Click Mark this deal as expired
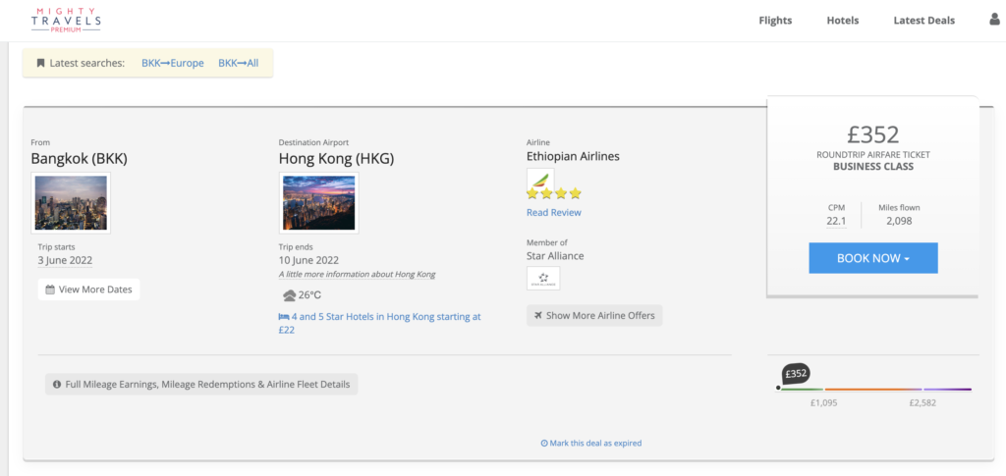Image resolution: width=1006 pixels, height=476 pixels. [x=590, y=444]
